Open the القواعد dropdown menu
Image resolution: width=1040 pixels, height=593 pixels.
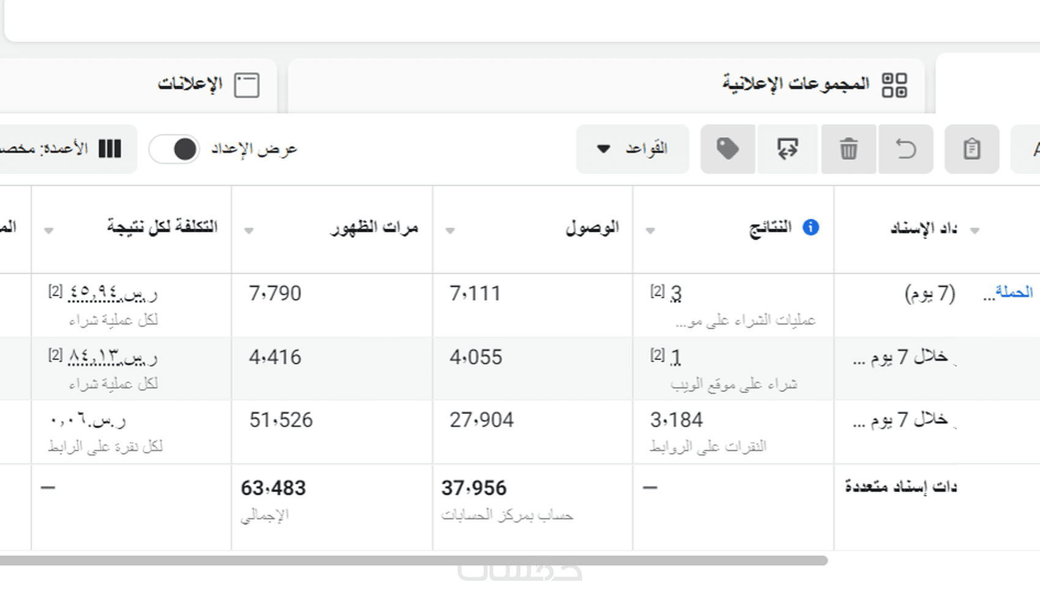(633, 149)
